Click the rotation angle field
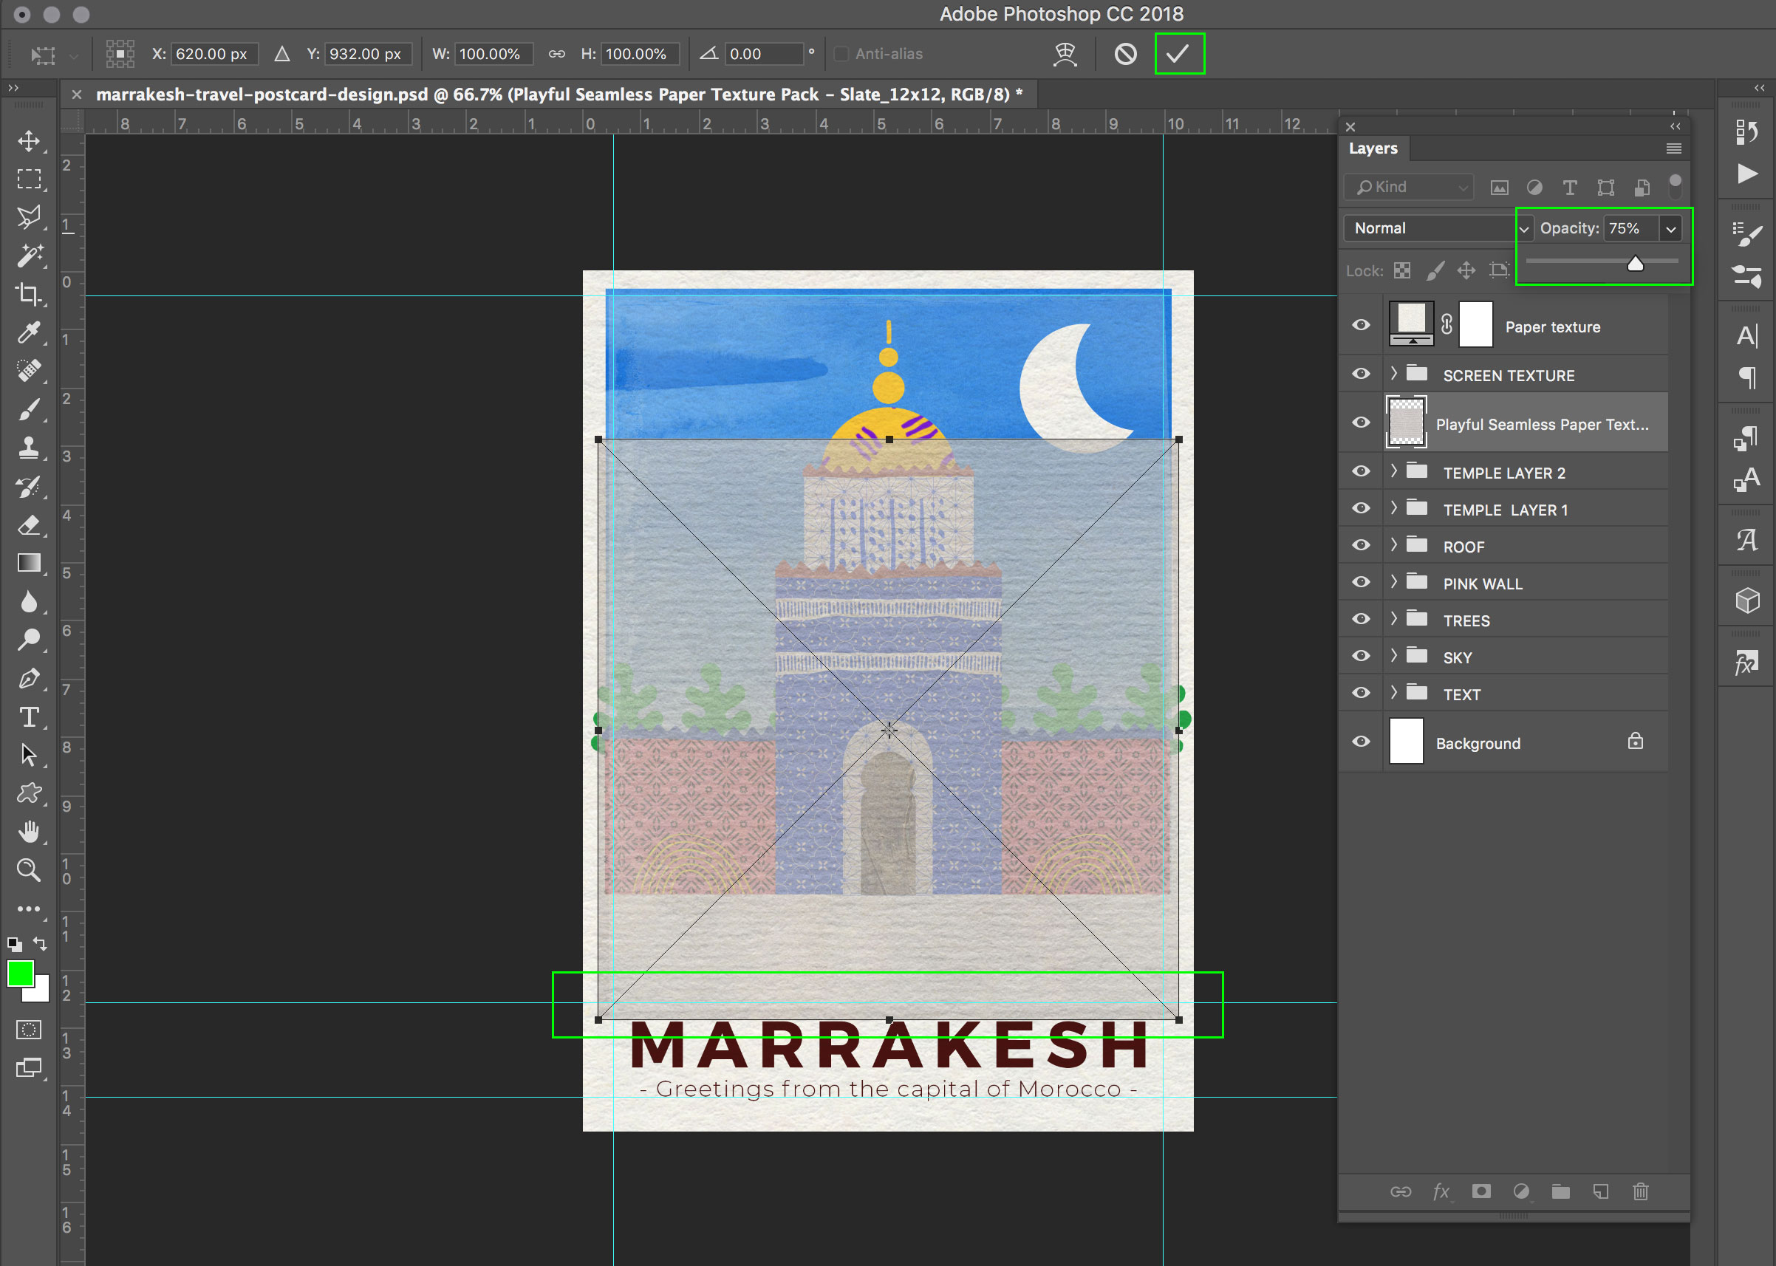 763,54
